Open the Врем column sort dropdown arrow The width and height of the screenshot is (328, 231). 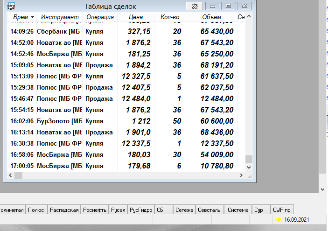[x=32, y=17]
